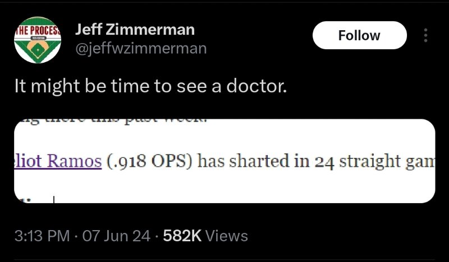Open the @jeffwzimmerman handle link

tap(140, 49)
